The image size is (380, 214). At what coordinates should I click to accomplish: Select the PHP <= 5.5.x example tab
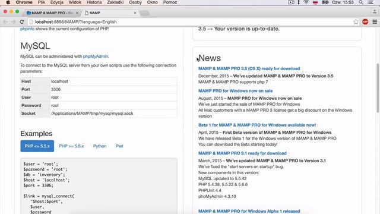click(37, 146)
